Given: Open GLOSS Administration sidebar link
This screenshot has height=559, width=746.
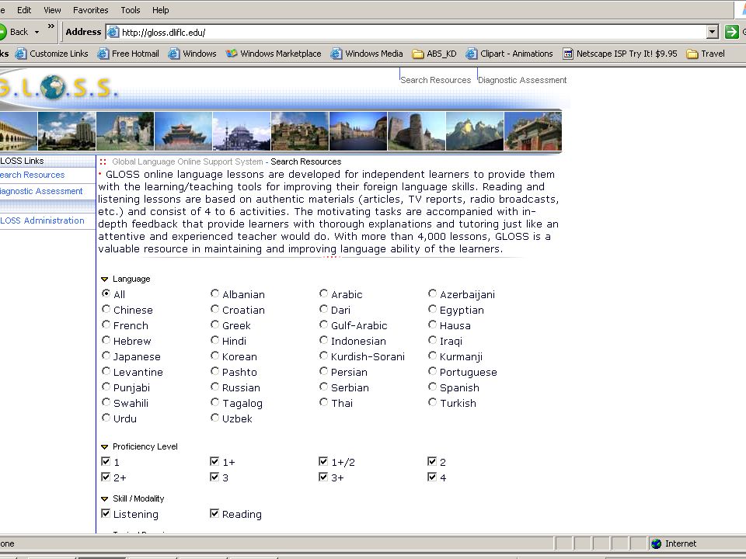Looking at the screenshot, I should click(x=42, y=220).
